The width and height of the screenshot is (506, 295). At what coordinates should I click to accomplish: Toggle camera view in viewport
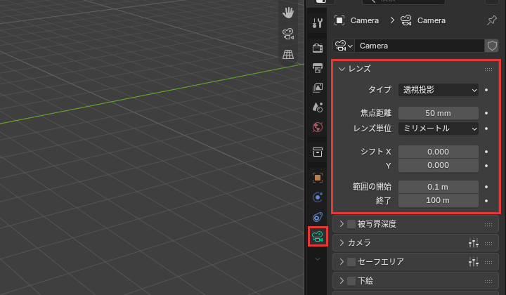click(288, 34)
